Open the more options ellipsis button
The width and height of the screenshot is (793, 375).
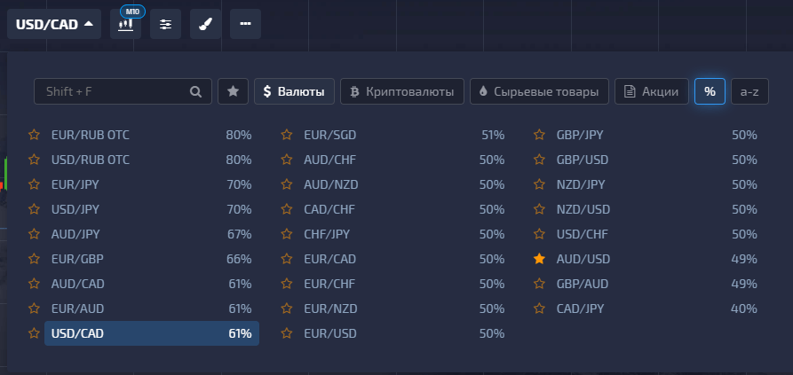pyautogui.click(x=245, y=24)
